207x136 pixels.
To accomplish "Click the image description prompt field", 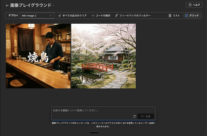I will click(x=103, y=110).
